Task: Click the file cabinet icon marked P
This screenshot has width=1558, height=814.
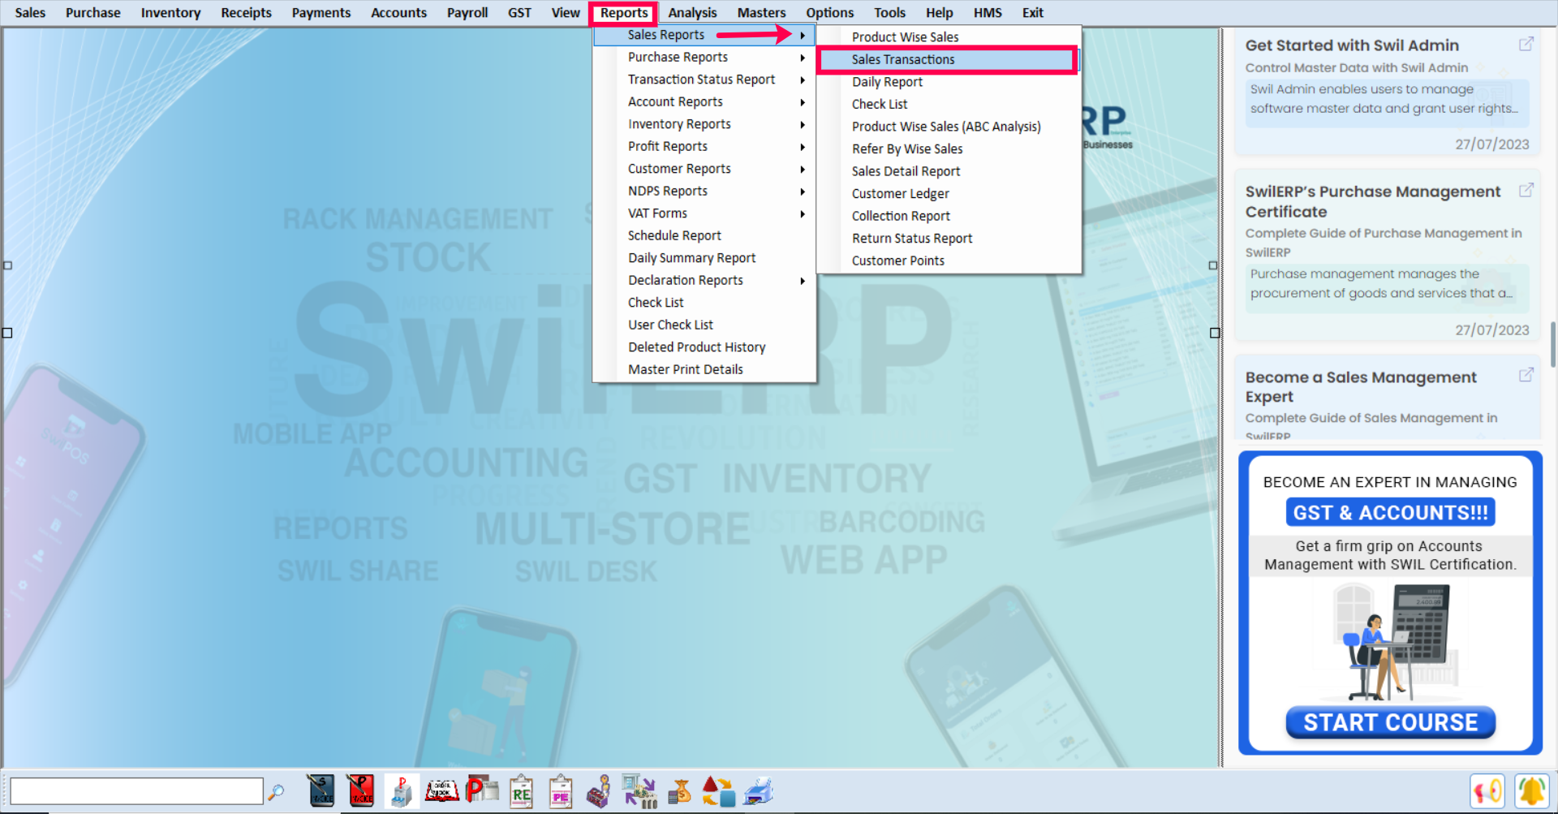Action: click(x=401, y=791)
